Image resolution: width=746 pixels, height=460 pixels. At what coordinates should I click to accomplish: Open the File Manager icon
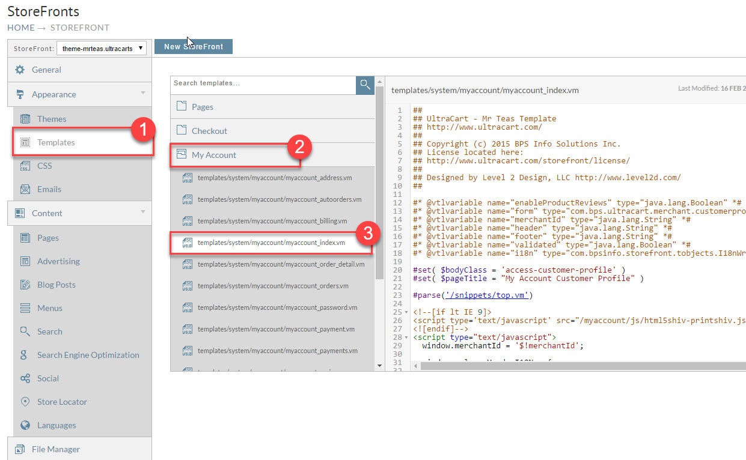click(20, 449)
